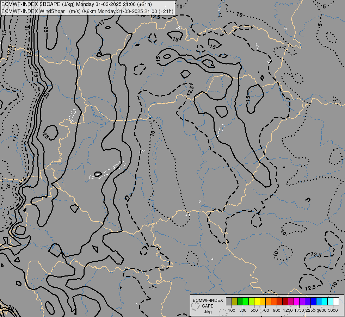Click the bright magenta legend swatch
The height and width of the screenshot is (317, 345).
[297, 301]
